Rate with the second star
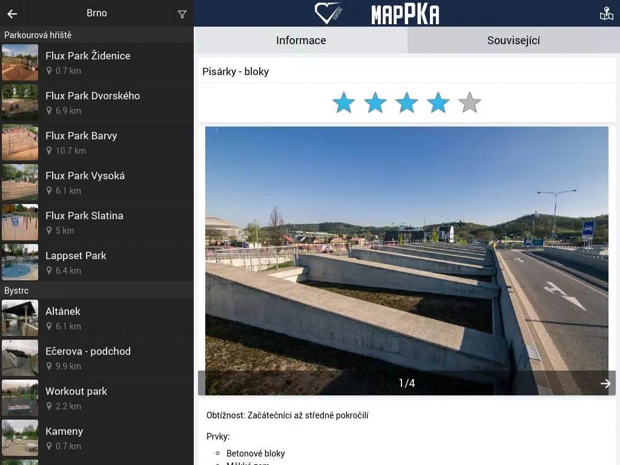The image size is (620, 465). pos(375,103)
